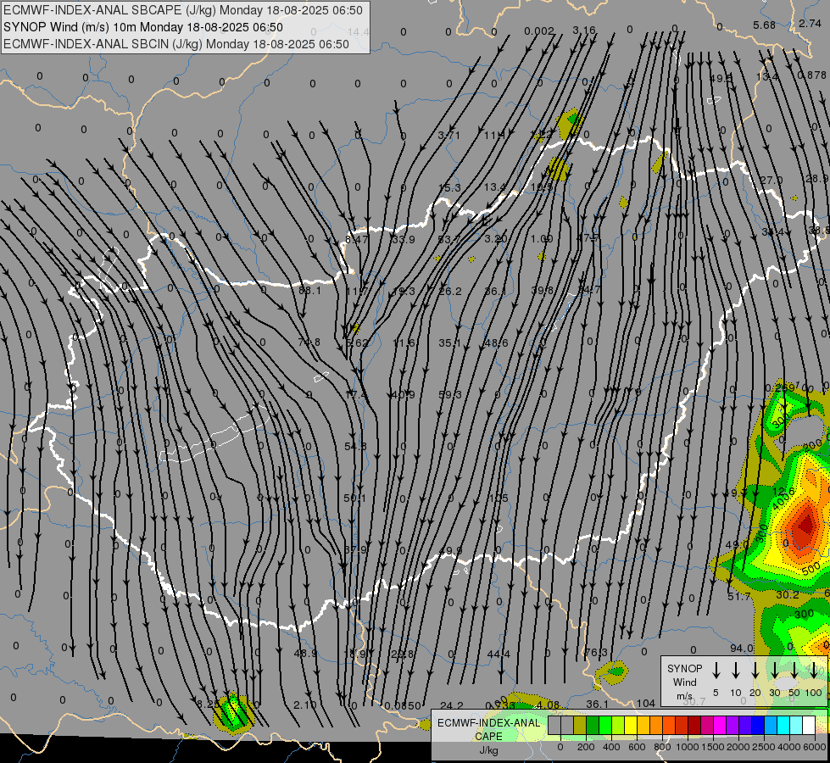Click the Lake Balaton outline on the map

click(x=214, y=435)
